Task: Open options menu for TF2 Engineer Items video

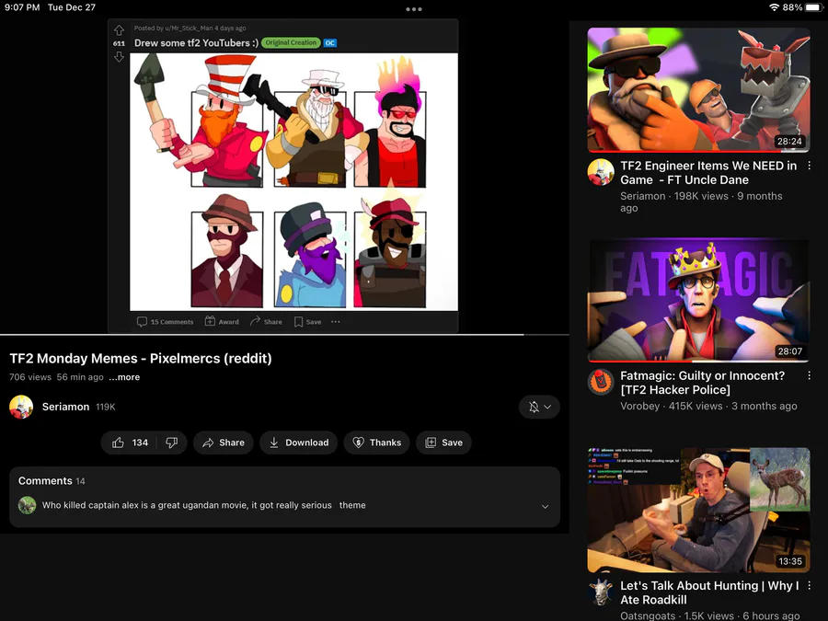Action: click(x=809, y=166)
